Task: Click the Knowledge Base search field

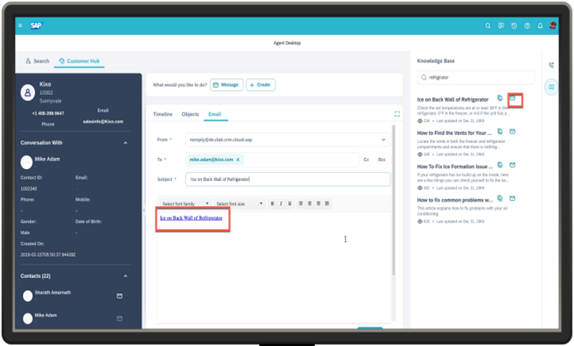Action: point(476,77)
